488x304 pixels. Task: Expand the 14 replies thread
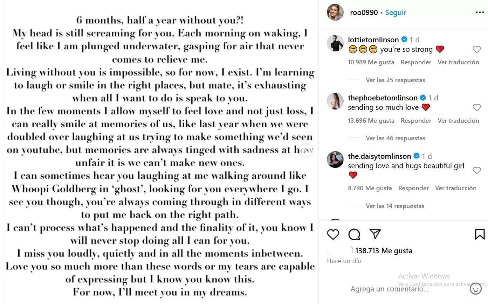point(395,206)
